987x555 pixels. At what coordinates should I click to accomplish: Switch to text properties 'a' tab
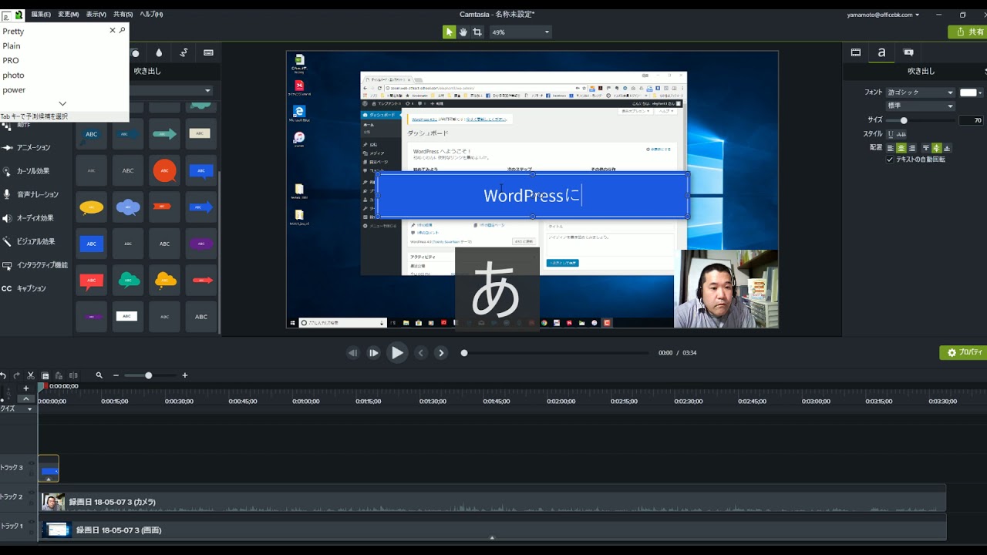[881, 52]
